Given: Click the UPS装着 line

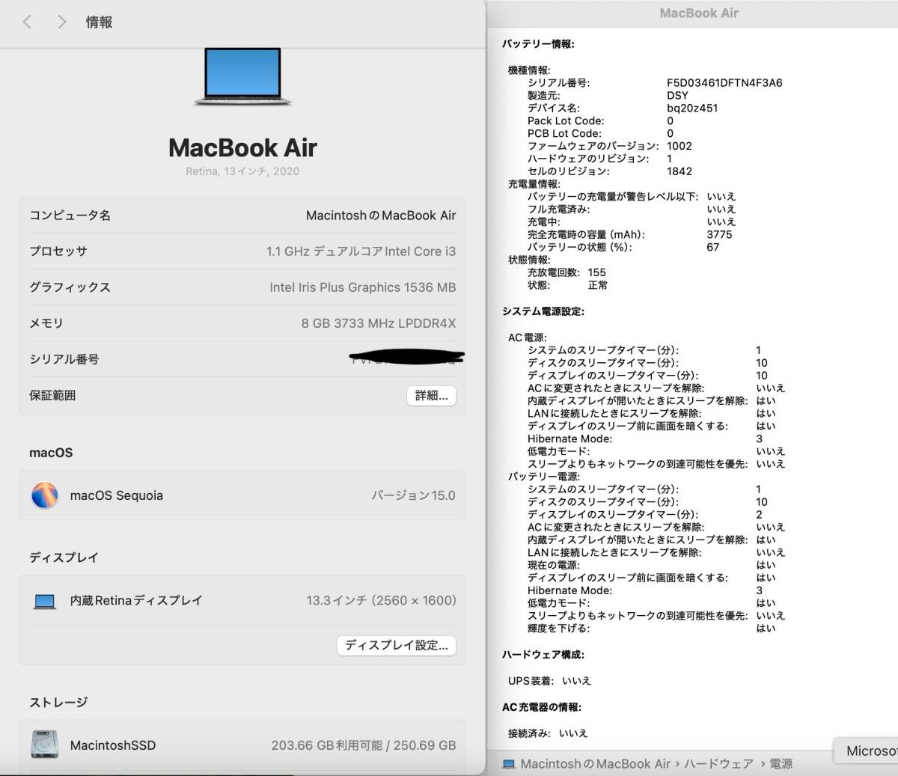Looking at the screenshot, I should [x=549, y=681].
